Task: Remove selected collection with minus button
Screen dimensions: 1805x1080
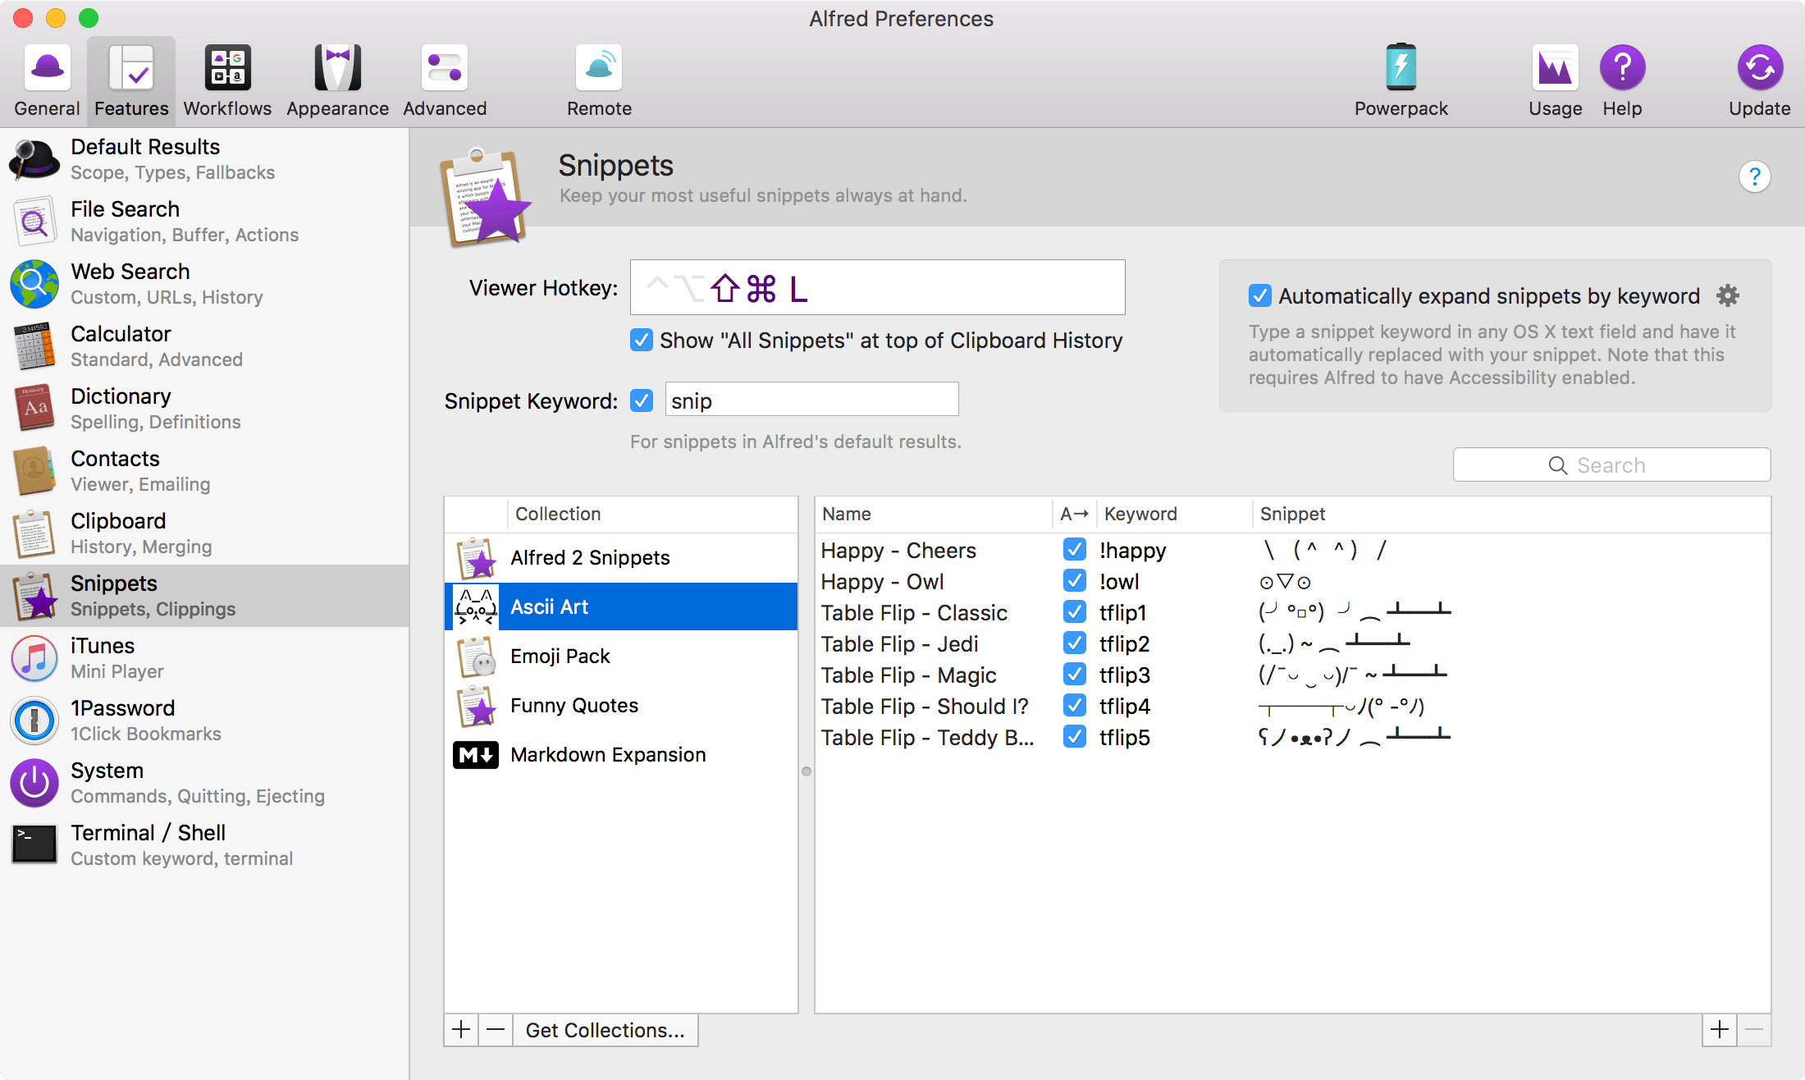Action: click(x=496, y=1030)
